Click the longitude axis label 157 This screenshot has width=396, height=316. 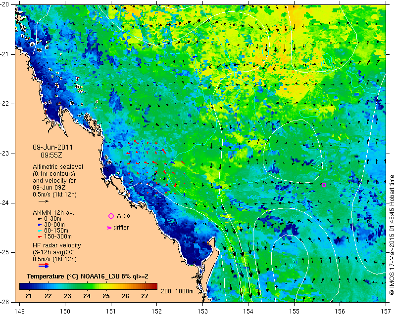click(x=386, y=312)
